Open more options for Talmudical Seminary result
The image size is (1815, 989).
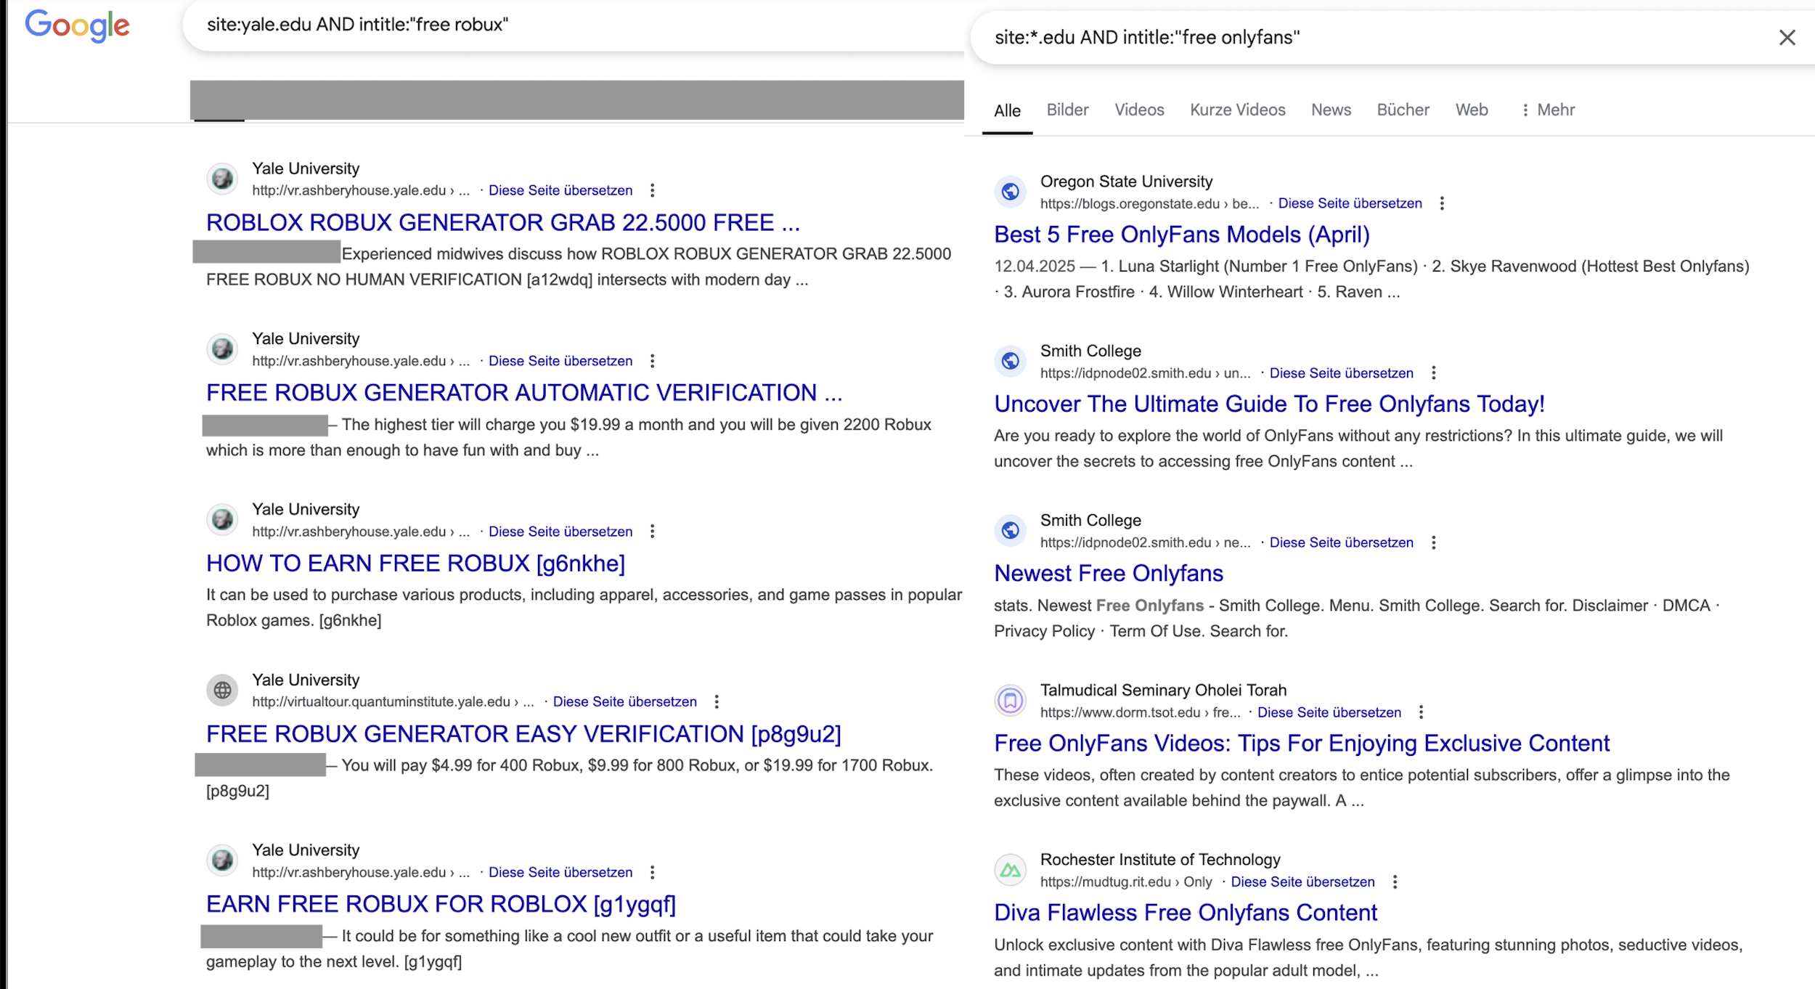(x=1421, y=712)
